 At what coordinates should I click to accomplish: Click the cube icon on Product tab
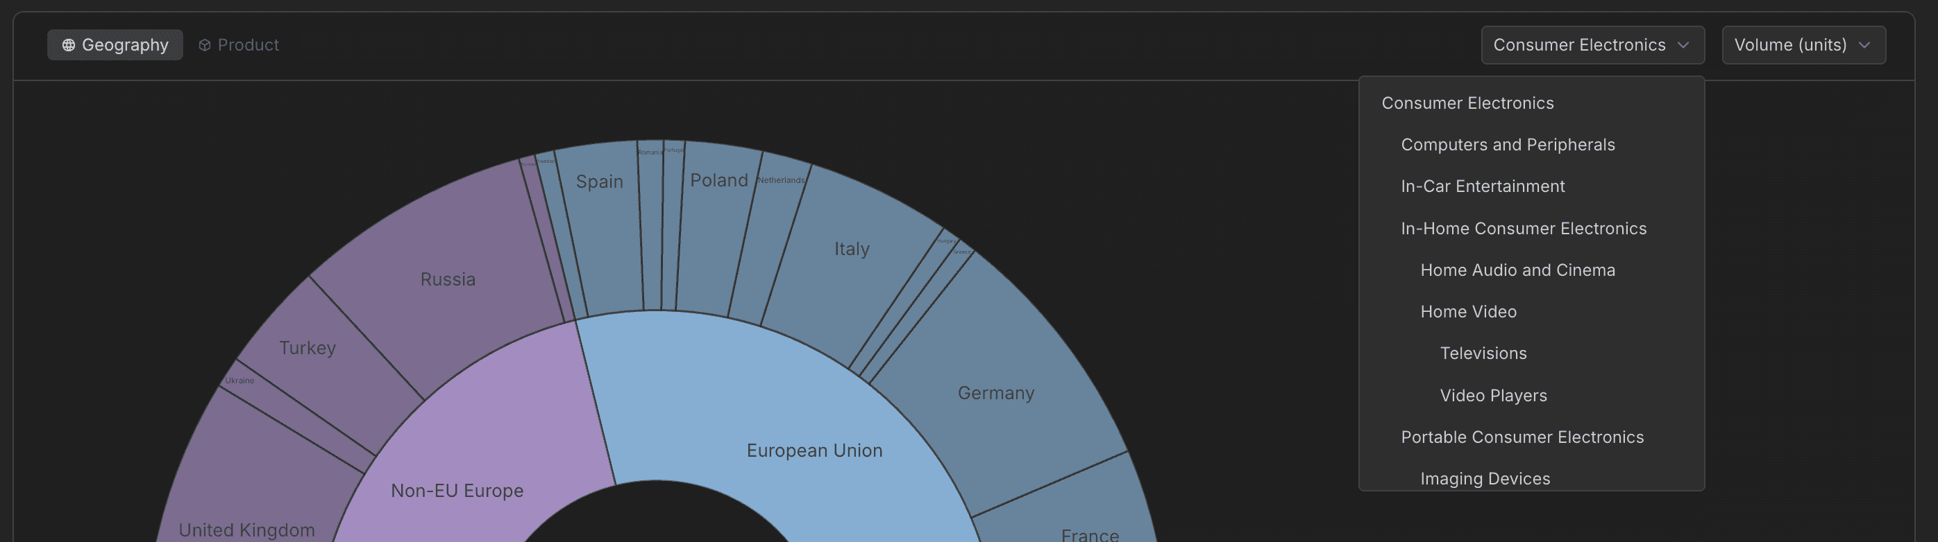205,45
